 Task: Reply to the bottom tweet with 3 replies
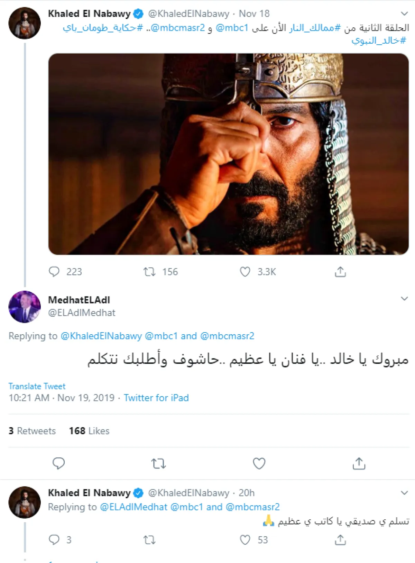pos(54,539)
